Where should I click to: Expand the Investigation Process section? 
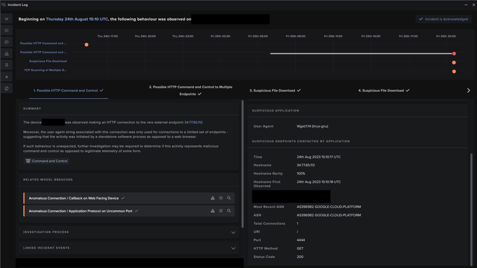pos(233,232)
